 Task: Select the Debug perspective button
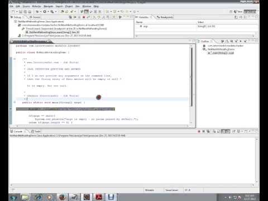pos(250,12)
